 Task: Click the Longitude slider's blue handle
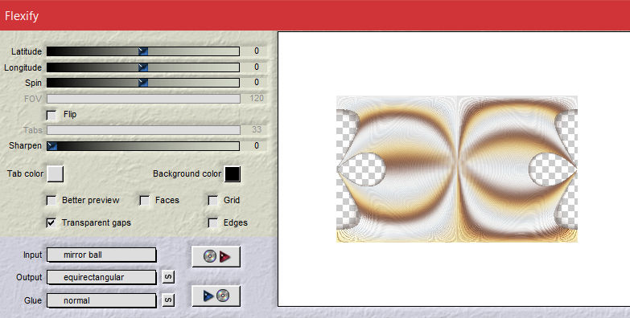click(143, 67)
